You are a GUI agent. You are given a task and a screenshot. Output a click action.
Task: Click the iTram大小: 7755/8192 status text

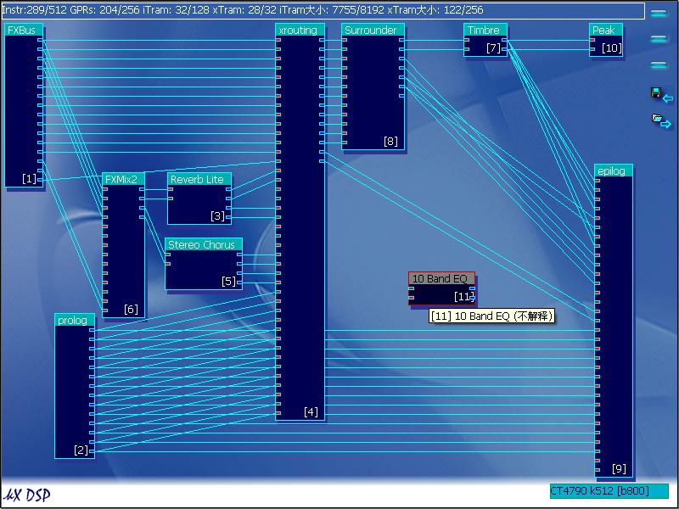334,9
